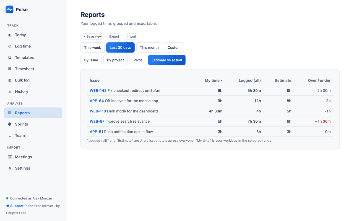
Task: Navigate to Bulk log
Action: click(x=33, y=80)
